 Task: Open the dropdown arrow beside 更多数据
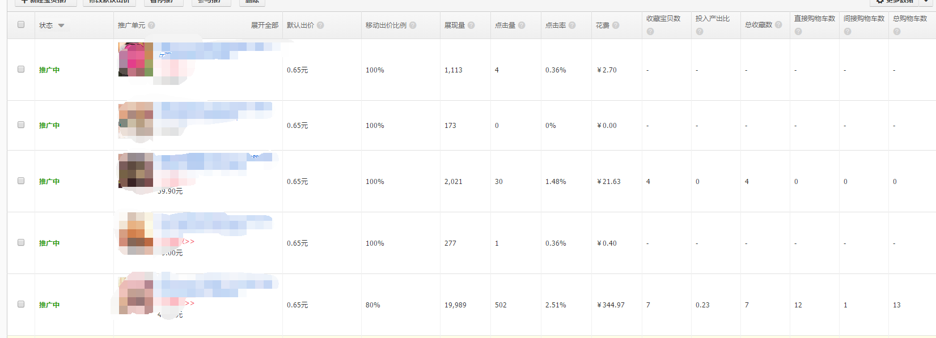click(x=926, y=2)
